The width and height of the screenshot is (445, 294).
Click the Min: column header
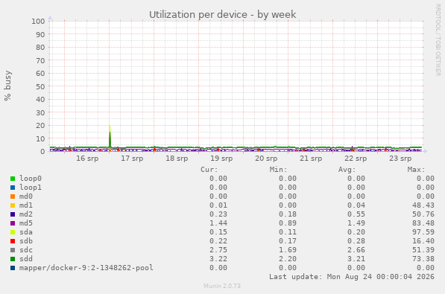coord(279,170)
